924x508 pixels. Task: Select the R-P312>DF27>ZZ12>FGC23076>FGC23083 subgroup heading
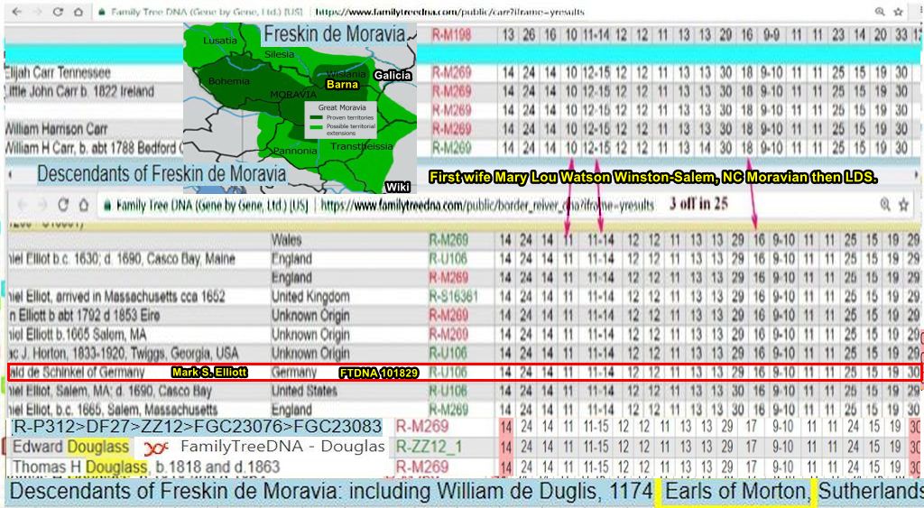point(197,426)
